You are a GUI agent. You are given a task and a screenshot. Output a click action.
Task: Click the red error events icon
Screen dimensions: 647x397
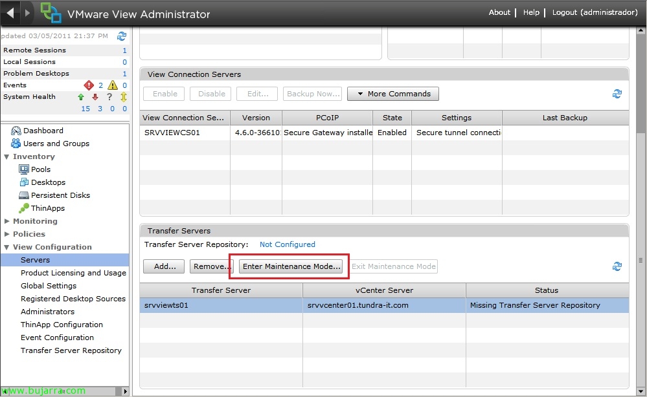89,85
